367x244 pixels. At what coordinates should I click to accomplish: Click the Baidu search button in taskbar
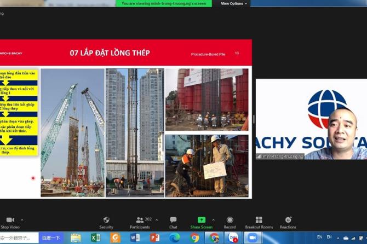[x=51, y=237]
